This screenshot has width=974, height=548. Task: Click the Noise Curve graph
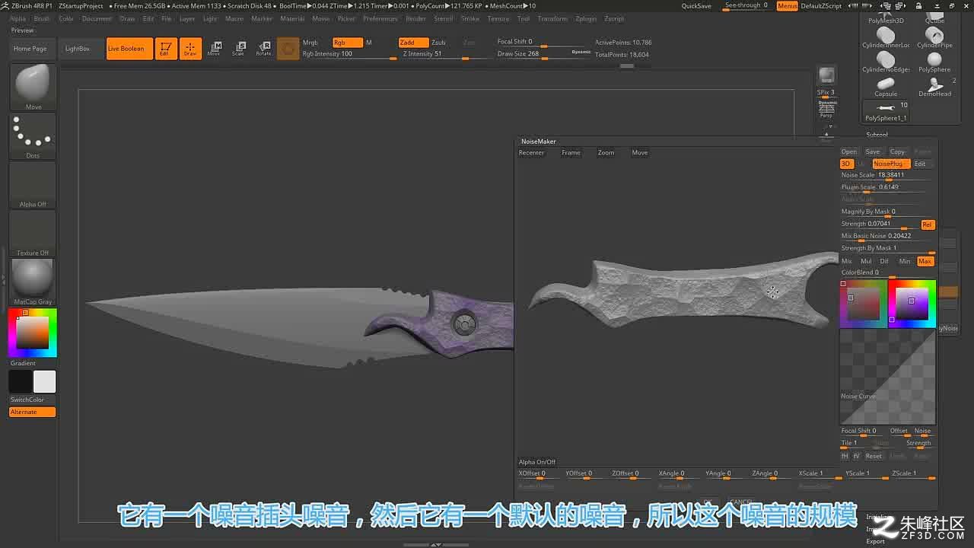(887, 377)
